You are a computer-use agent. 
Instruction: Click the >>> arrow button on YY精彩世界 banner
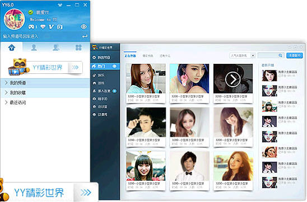75,68
